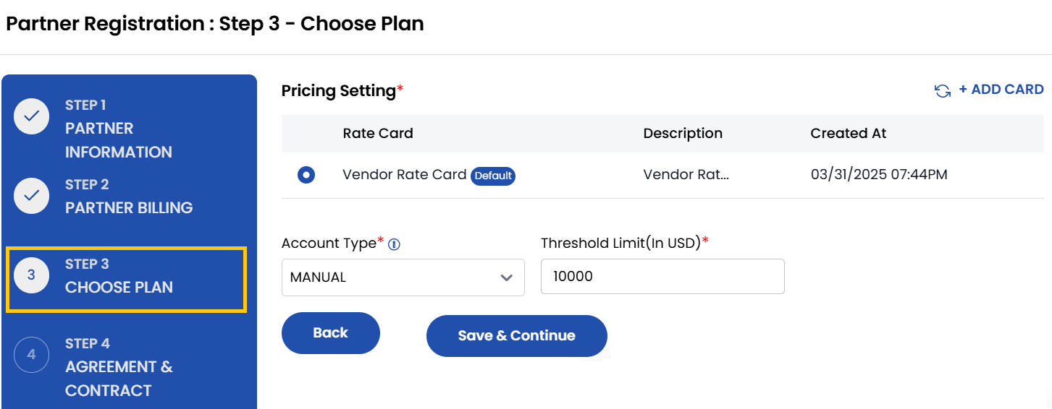Image resolution: width=1052 pixels, height=409 pixels.
Task: Go to Partner Billing step label
Action: (x=129, y=207)
